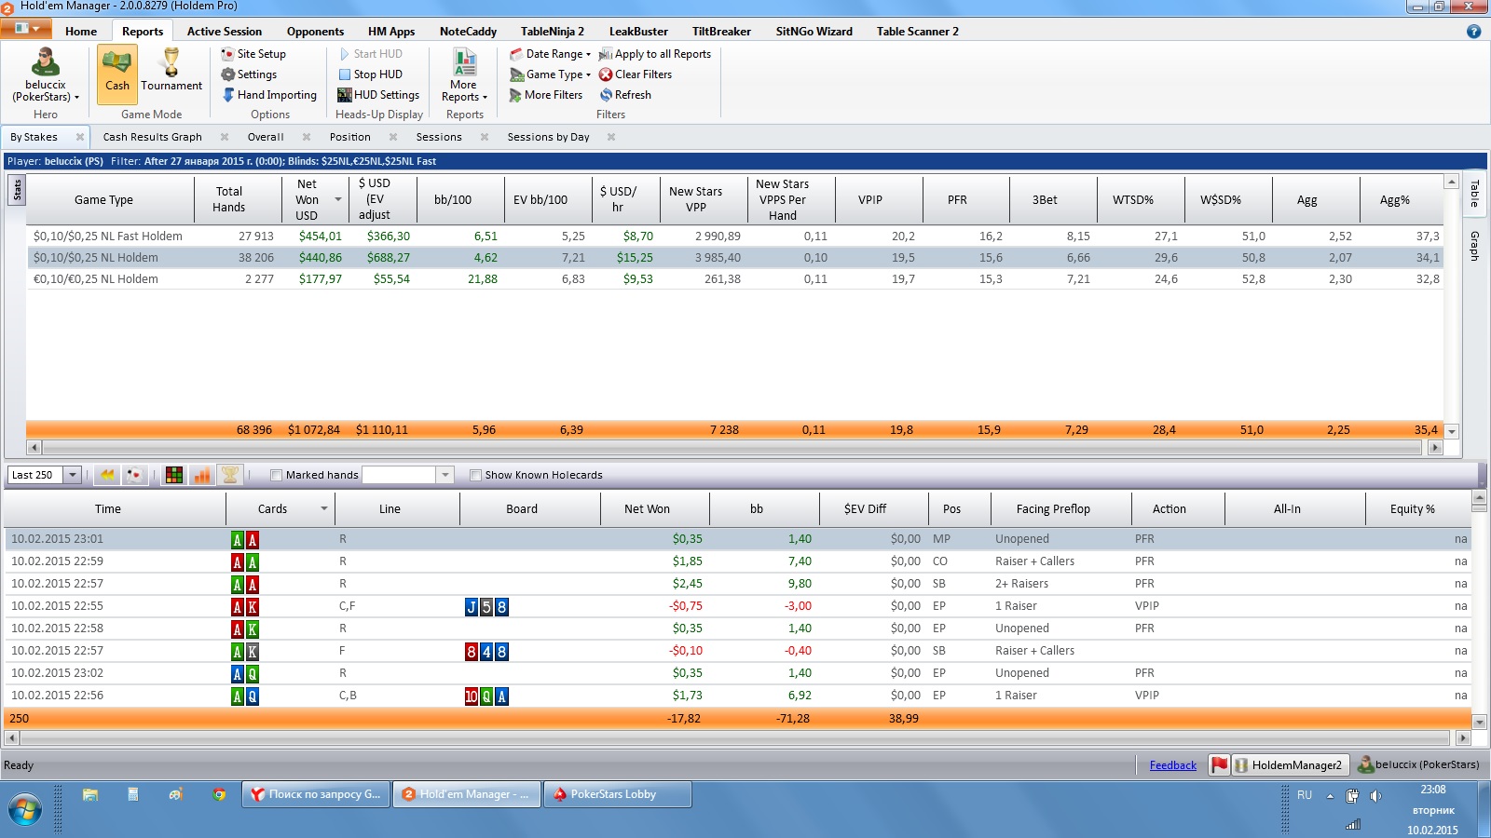
Task: Click the playing cards hand viewer icon
Action: (x=134, y=475)
